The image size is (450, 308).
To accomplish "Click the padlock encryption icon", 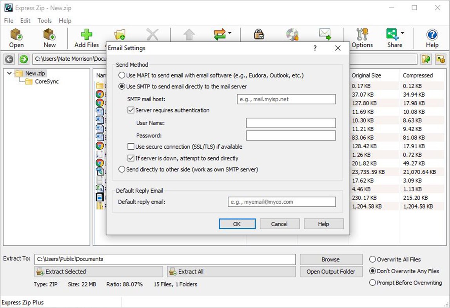I will coord(258,35).
